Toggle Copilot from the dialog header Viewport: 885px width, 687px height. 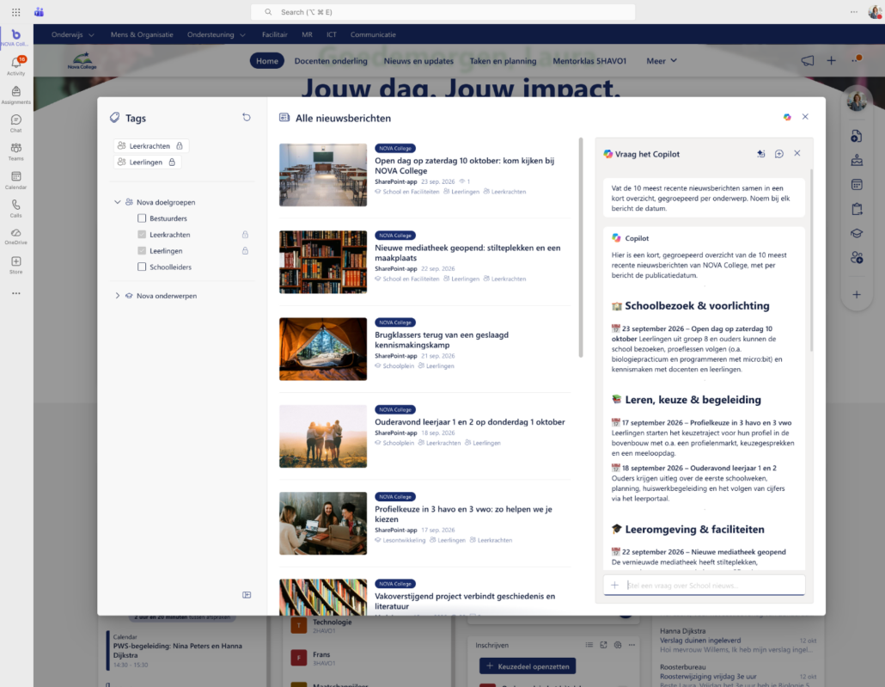(x=787, y=117)
